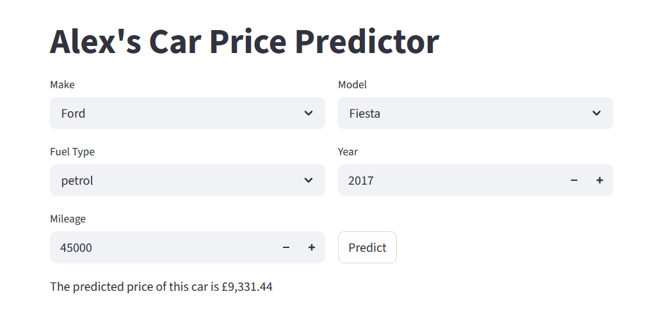The width and height of the screenshot is (667, 324).
Task: Increase the Mileage with plus button
Action: (312, 247)
